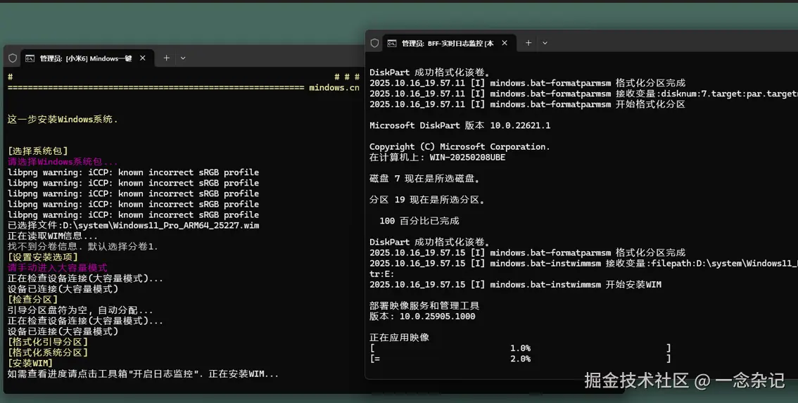Click the [格式化系统分区] heading

pyautogui.click(x=48, y=352)
